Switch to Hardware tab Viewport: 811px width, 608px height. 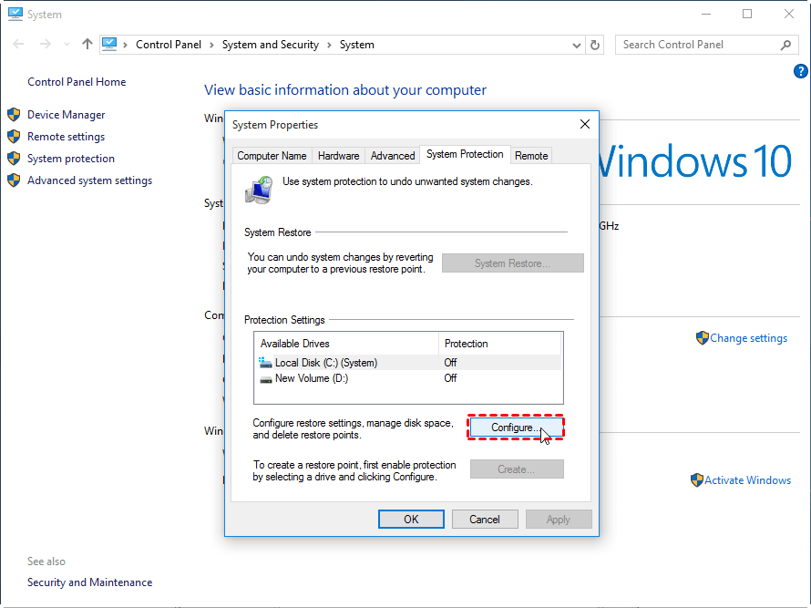(338, 156)
